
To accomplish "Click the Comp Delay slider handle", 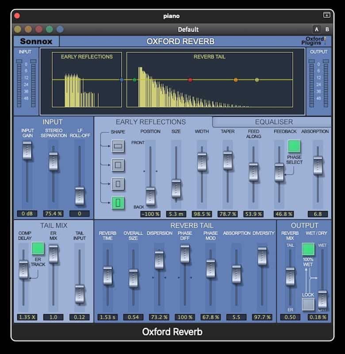I will pos(23,269).
